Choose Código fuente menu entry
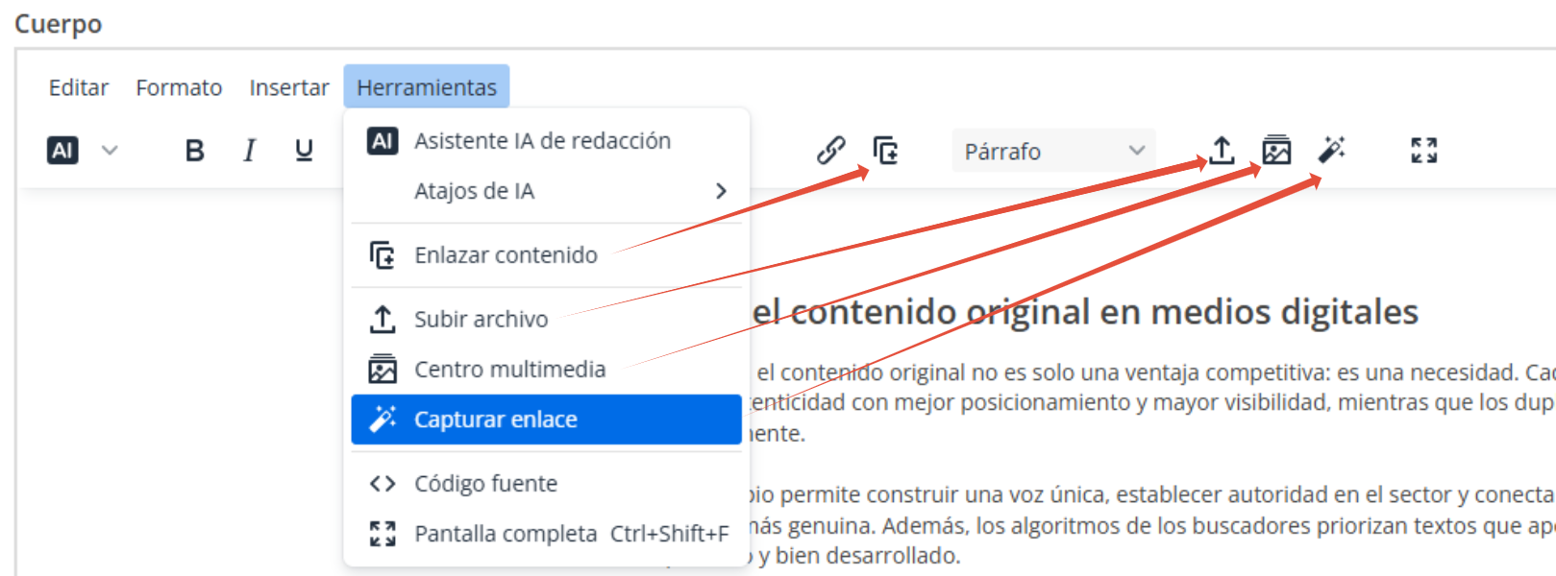 (546, 484)
